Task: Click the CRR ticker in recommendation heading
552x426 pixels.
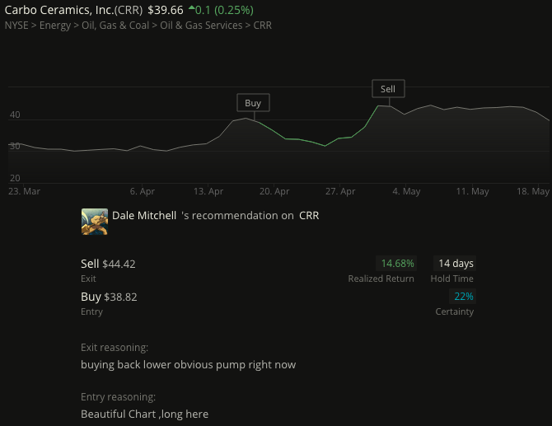Action: (309, 215)
